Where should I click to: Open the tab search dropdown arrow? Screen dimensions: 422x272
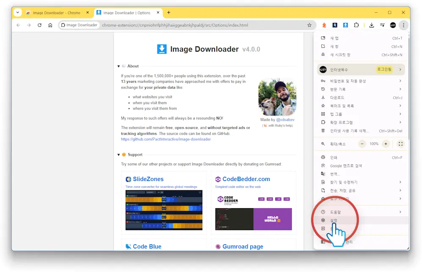click(x=17, y=12)
